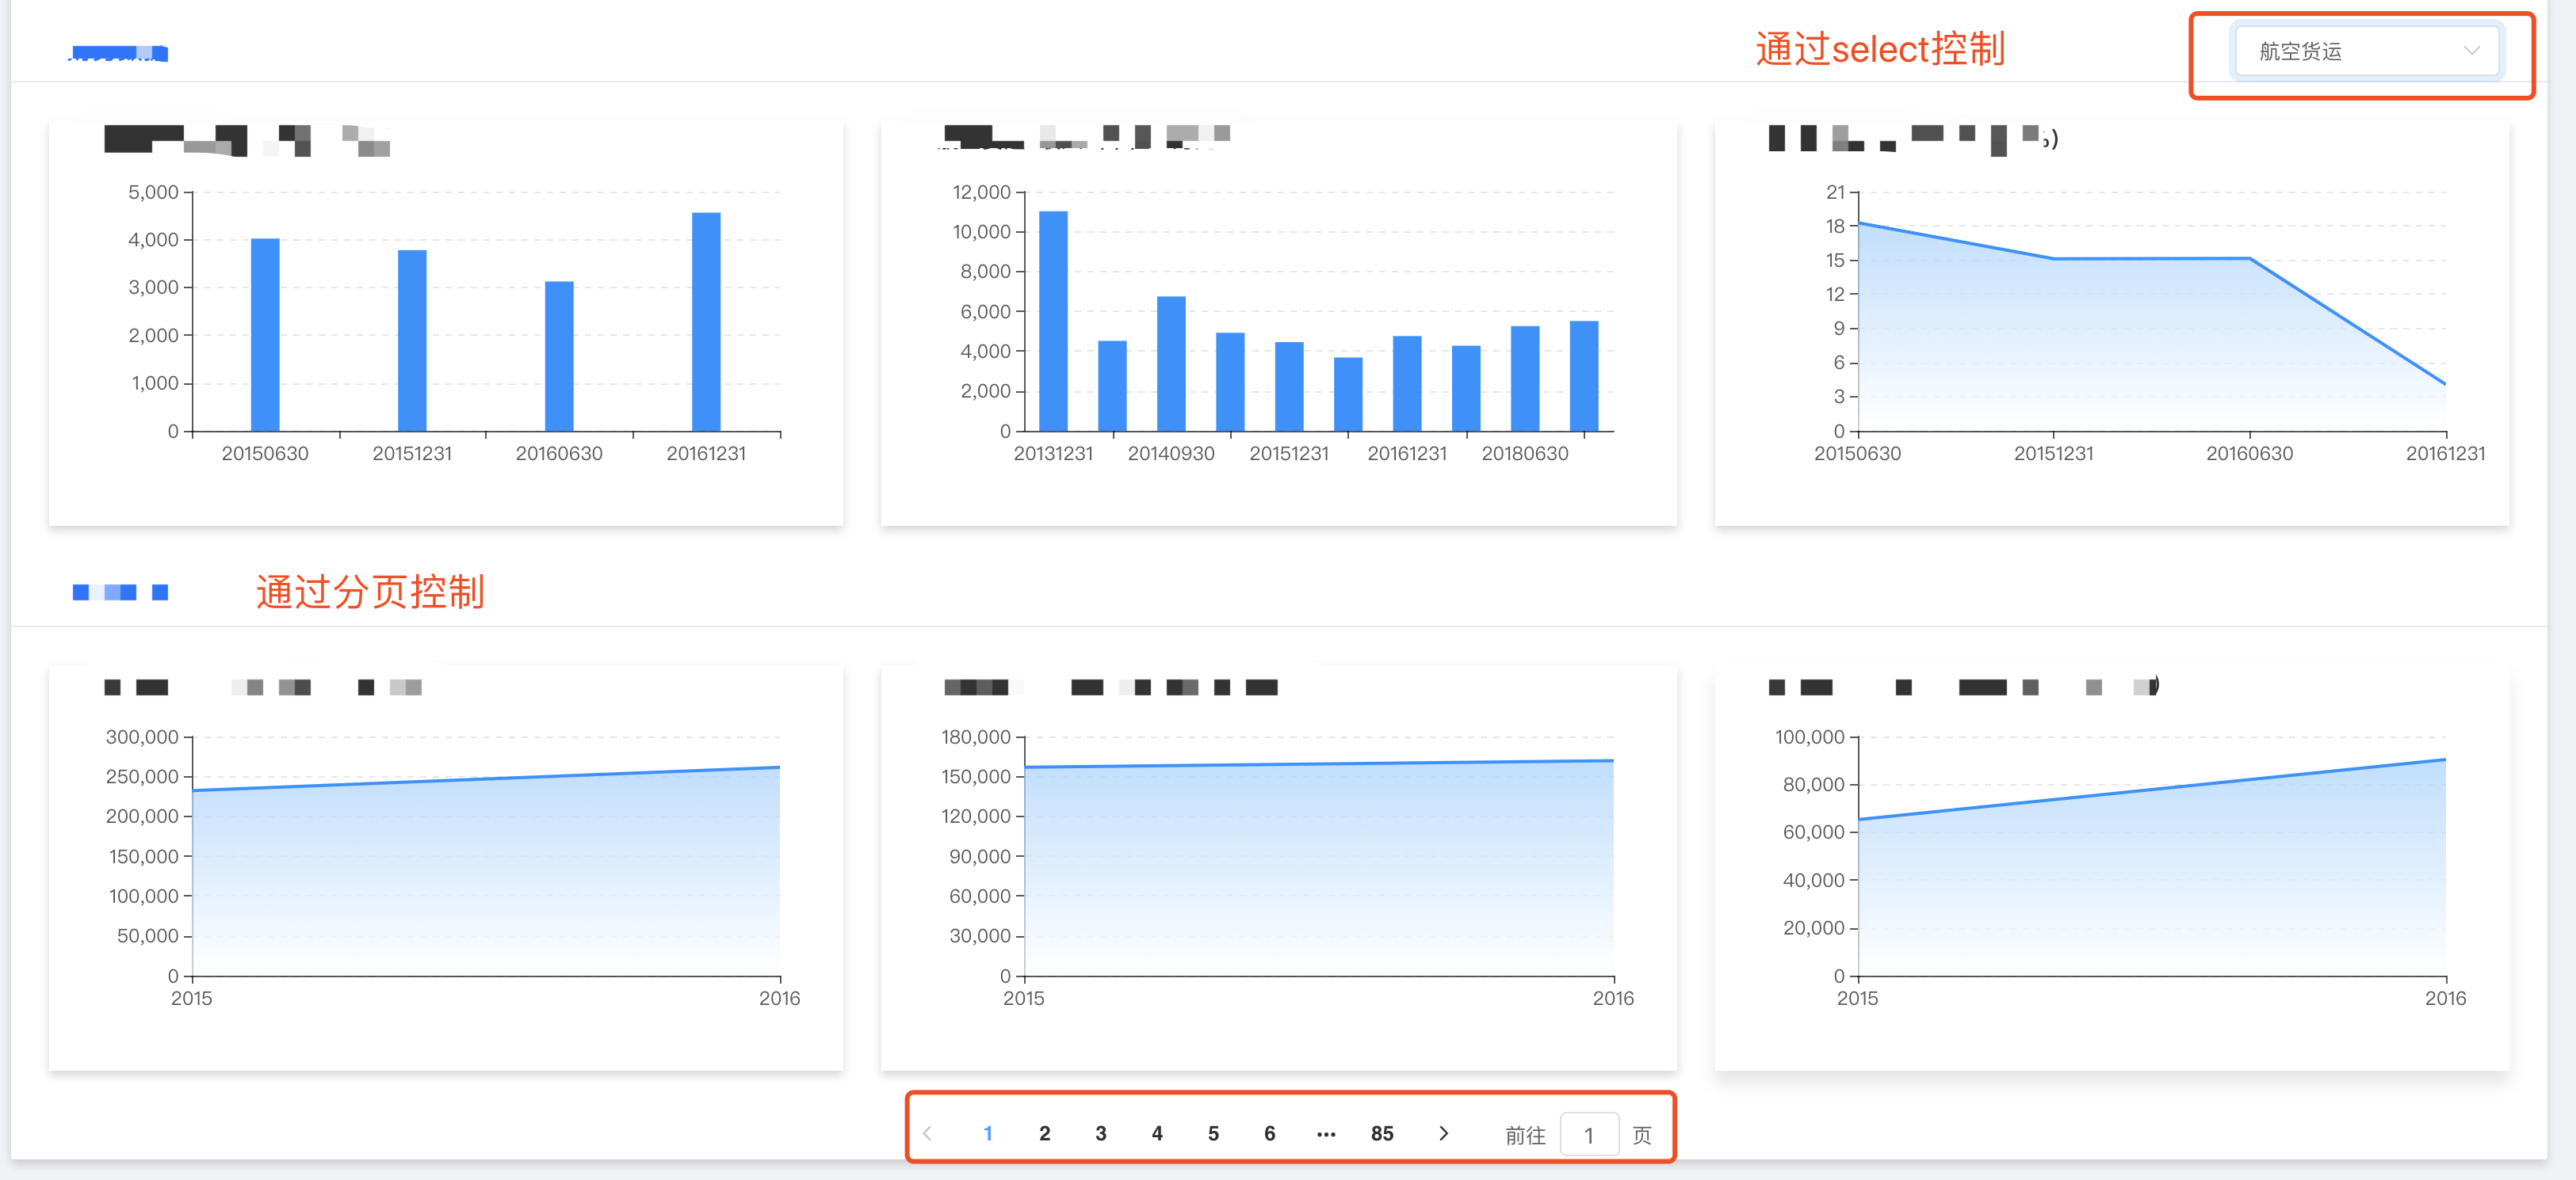This screenshot has width=2576, height=1180.
Task: Click the 2016 endpoint of the 300,000-scale area chart
Action: [778, 767]
